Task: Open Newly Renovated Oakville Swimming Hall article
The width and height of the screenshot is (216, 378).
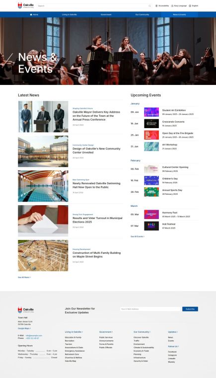Action: point(96,185)
